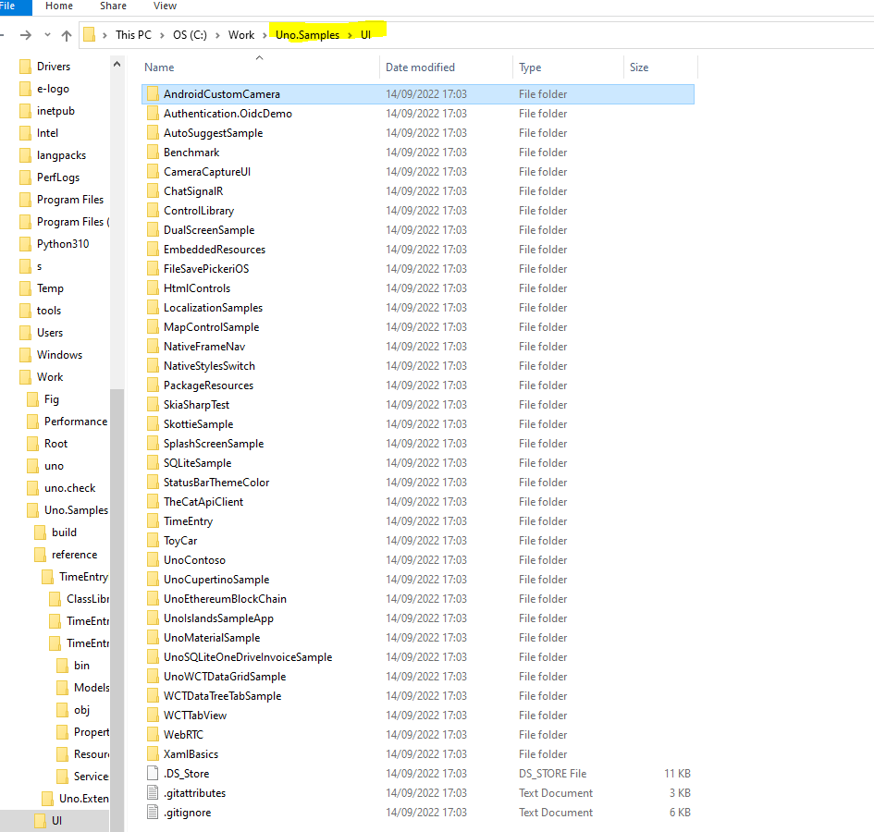
Task: Select the AutoSuggestSample folder icon
Action: tap(153, 133)
